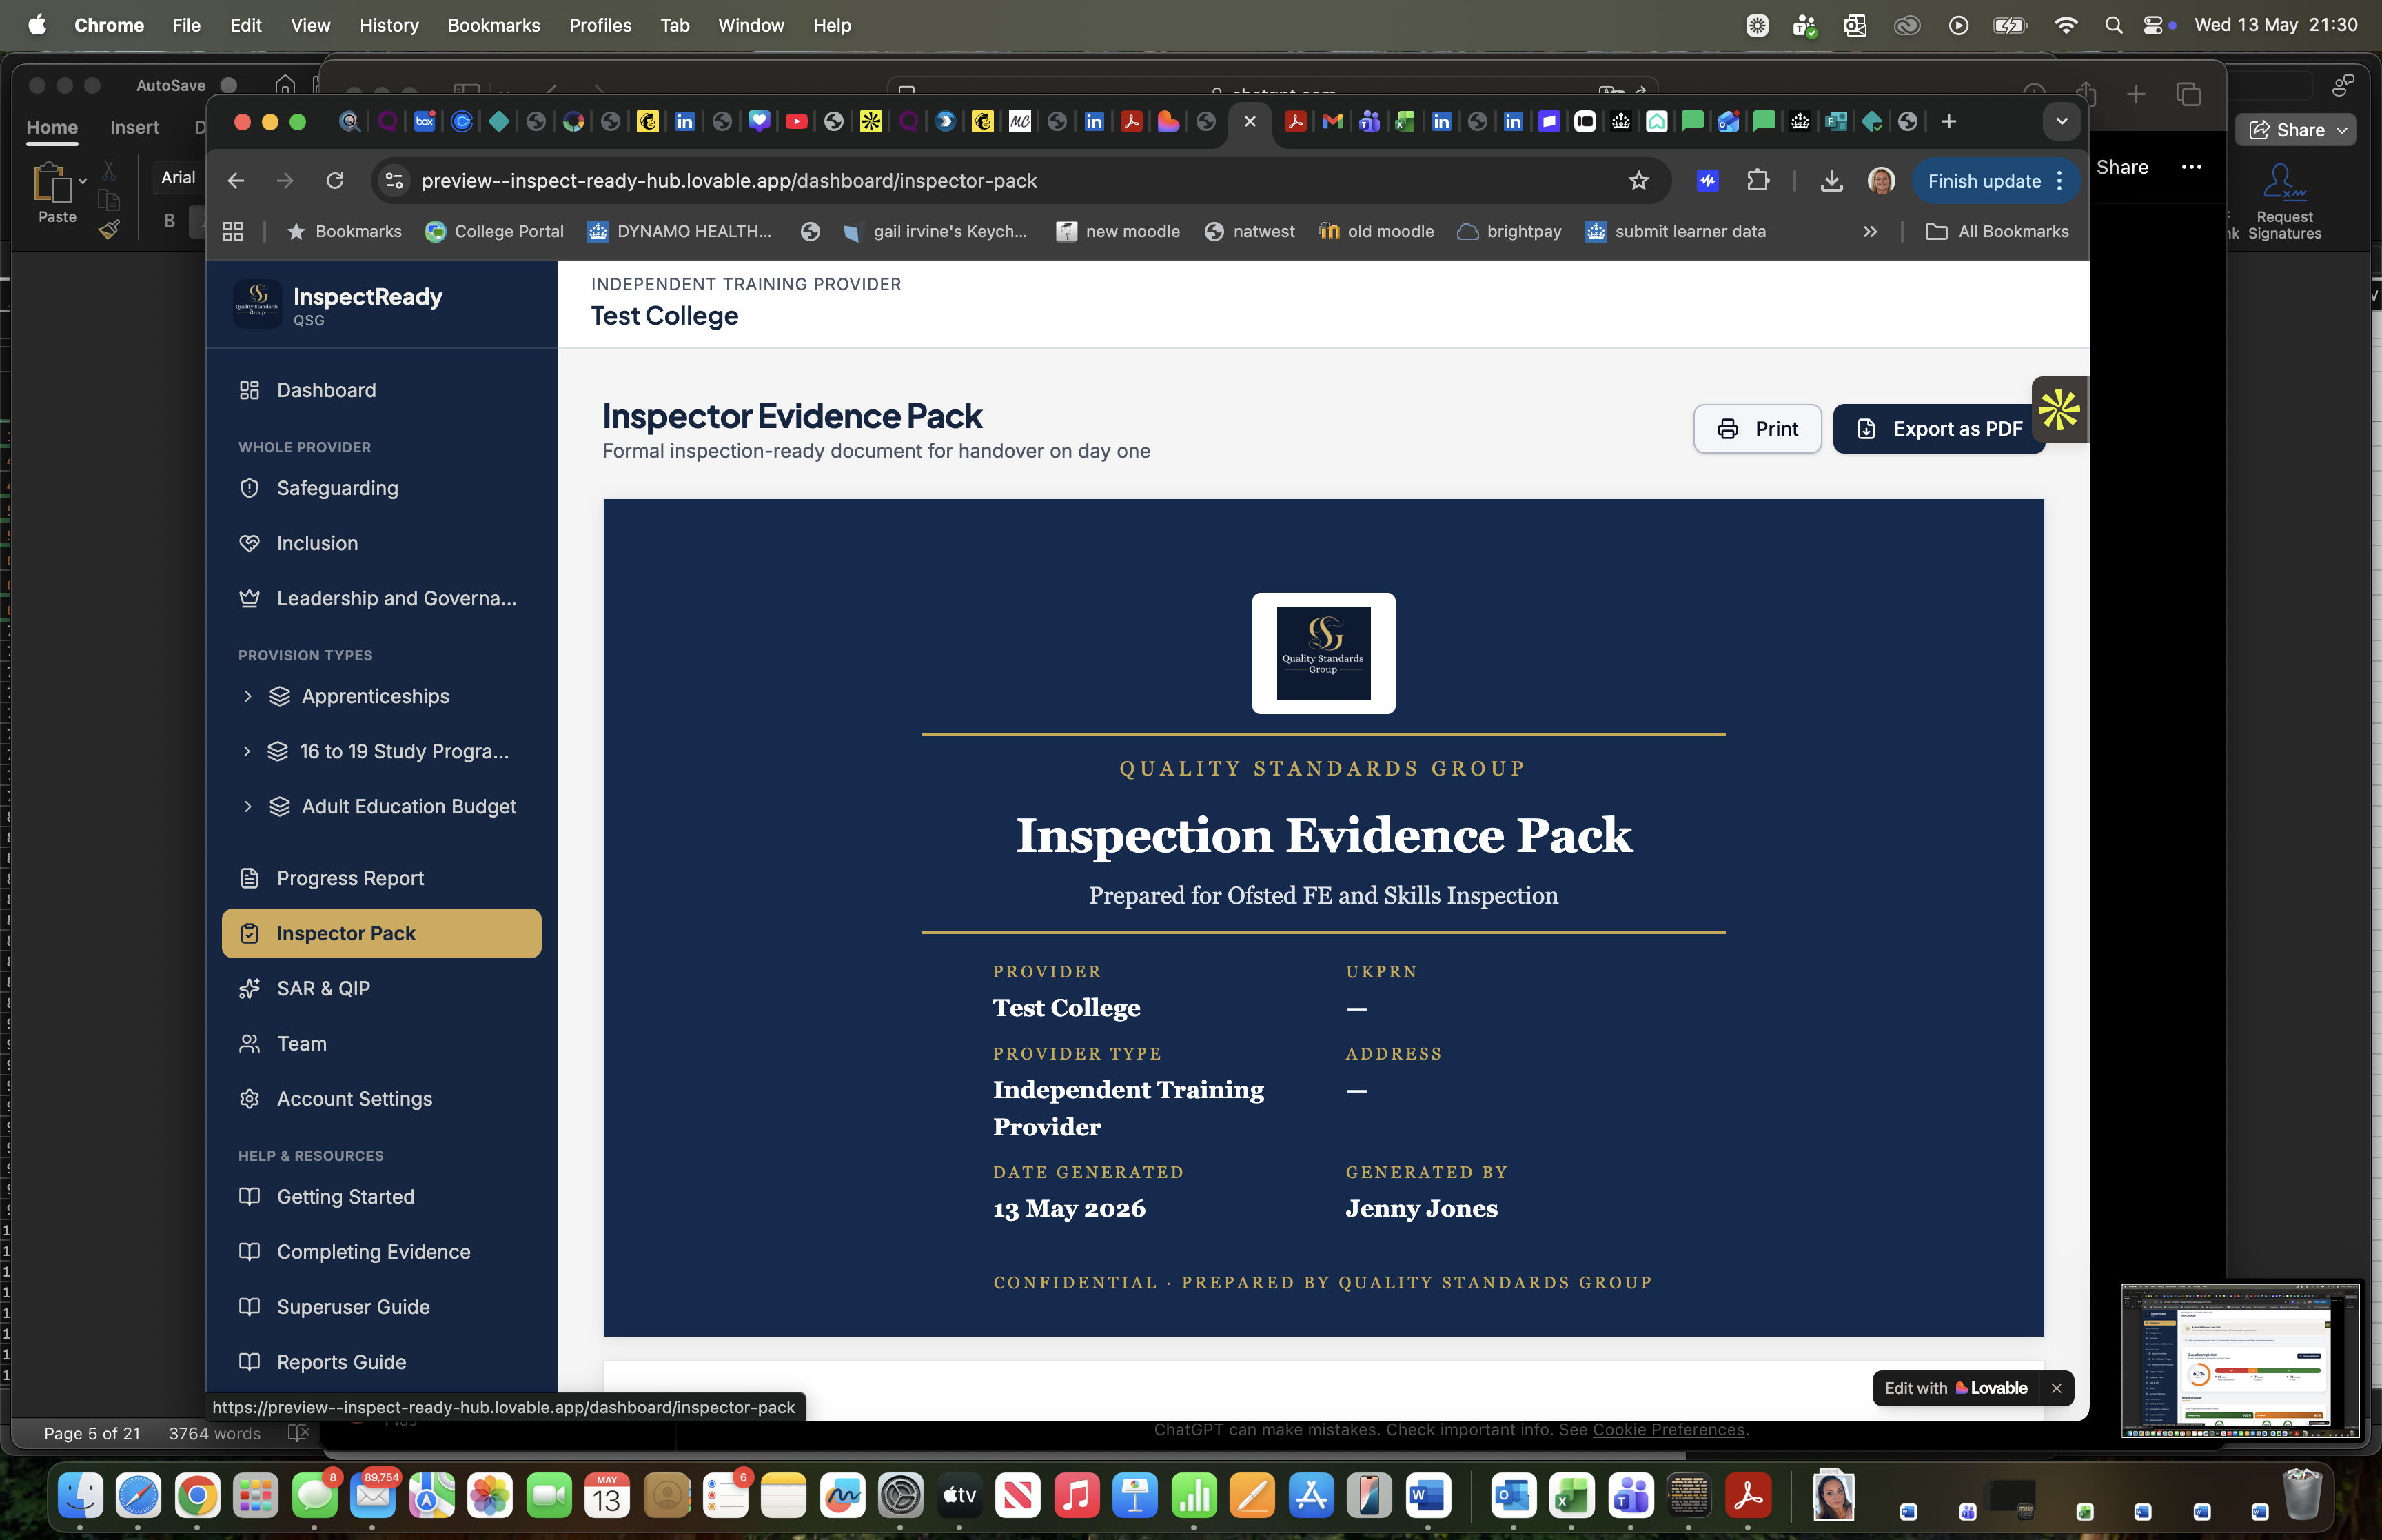Switch to Word's Insert ribbon tab
2382x1540 pixels.
[x=134, y=127]
